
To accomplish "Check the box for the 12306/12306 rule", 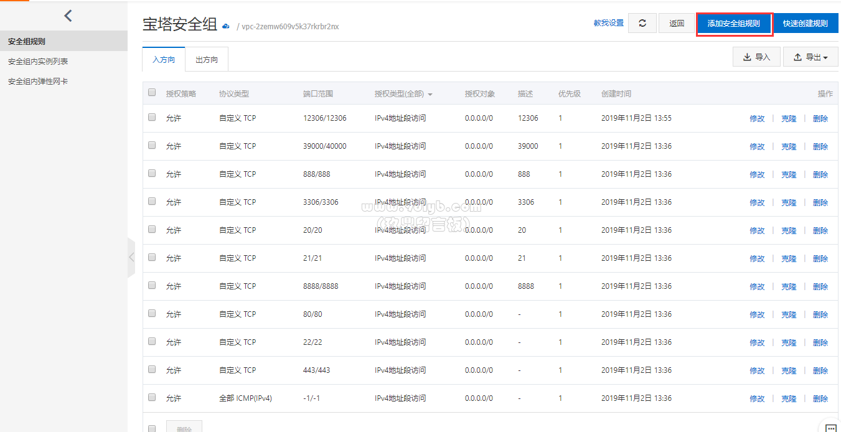I will [152, 117].
